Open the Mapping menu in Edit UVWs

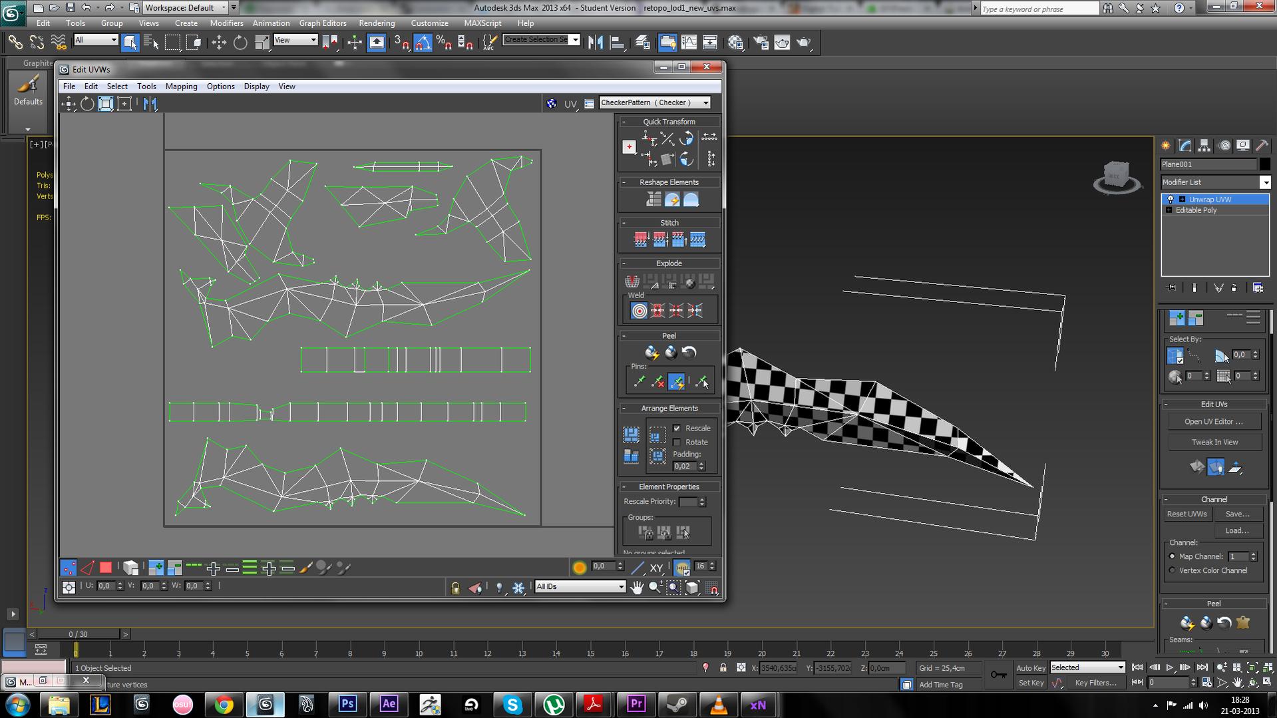click(x=181, y=87)
